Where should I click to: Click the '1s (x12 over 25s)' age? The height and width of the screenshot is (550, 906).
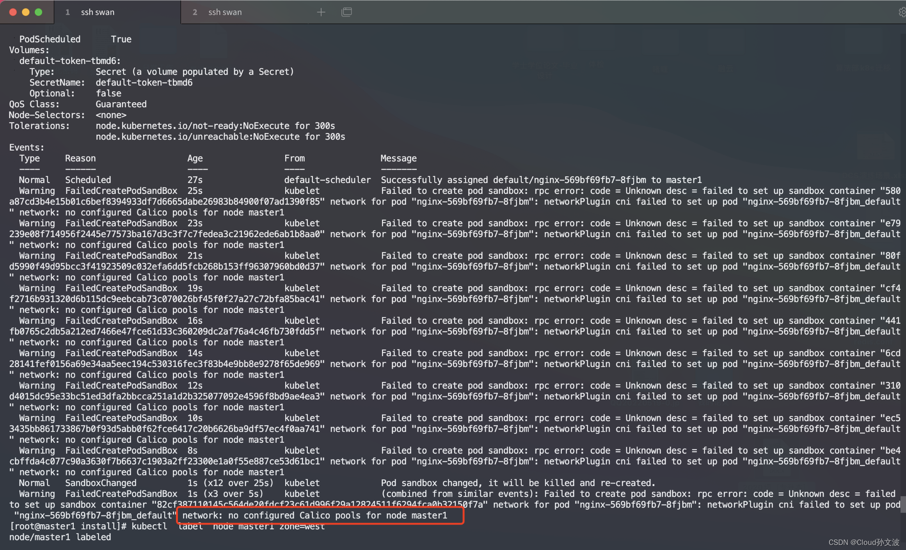tap(230, 483)
